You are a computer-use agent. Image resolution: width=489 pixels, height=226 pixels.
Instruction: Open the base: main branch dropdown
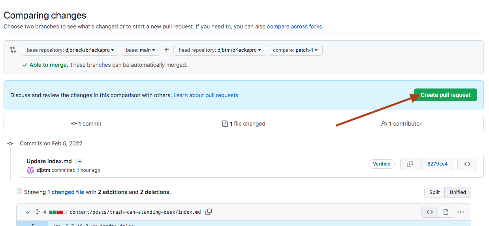point(141,50)
